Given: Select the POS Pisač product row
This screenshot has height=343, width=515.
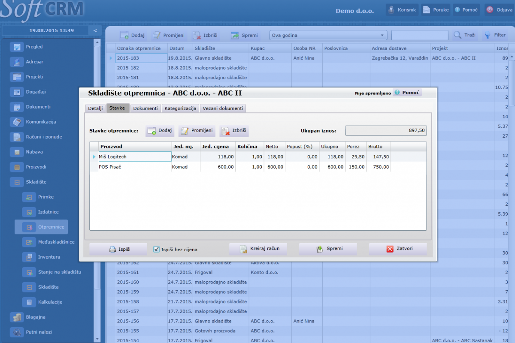Looking at the screenshot, I should [x=258, y=167].
